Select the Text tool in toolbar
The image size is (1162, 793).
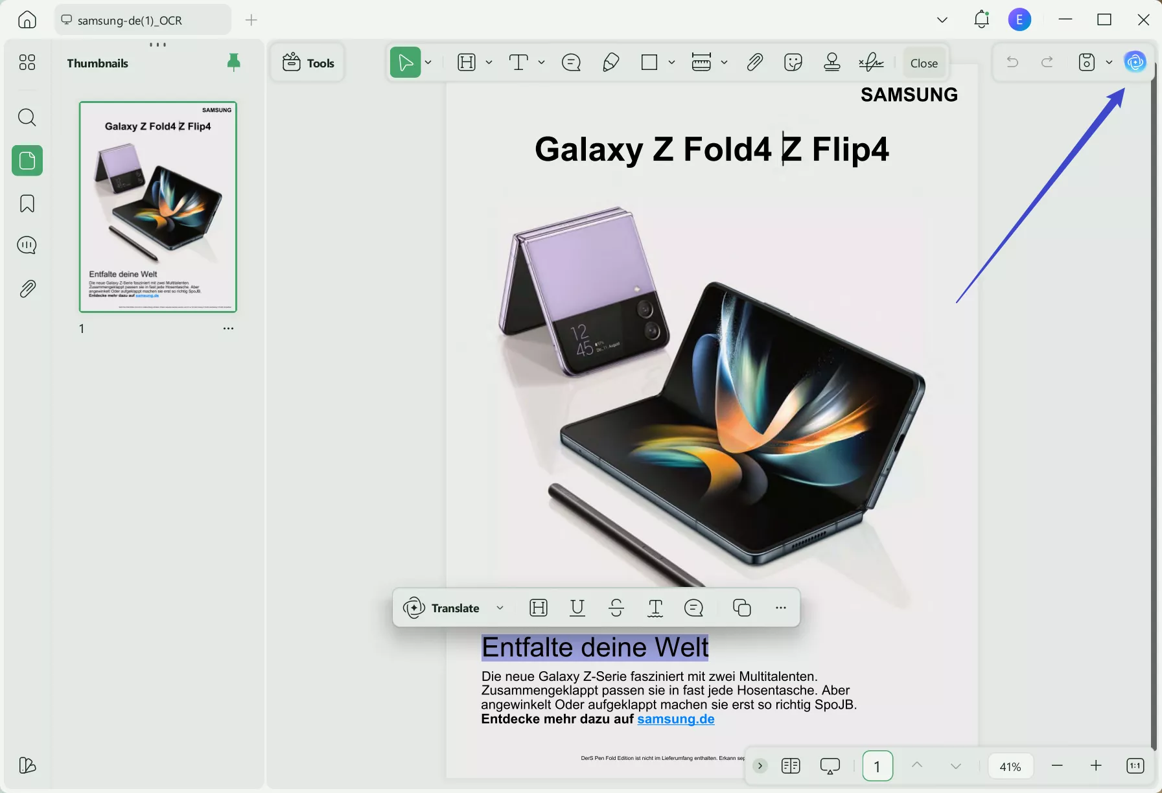pos(518,62)
